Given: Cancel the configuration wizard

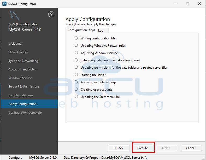Looking at the screenshot, I should pyautogui.click(x=191, y=148).
